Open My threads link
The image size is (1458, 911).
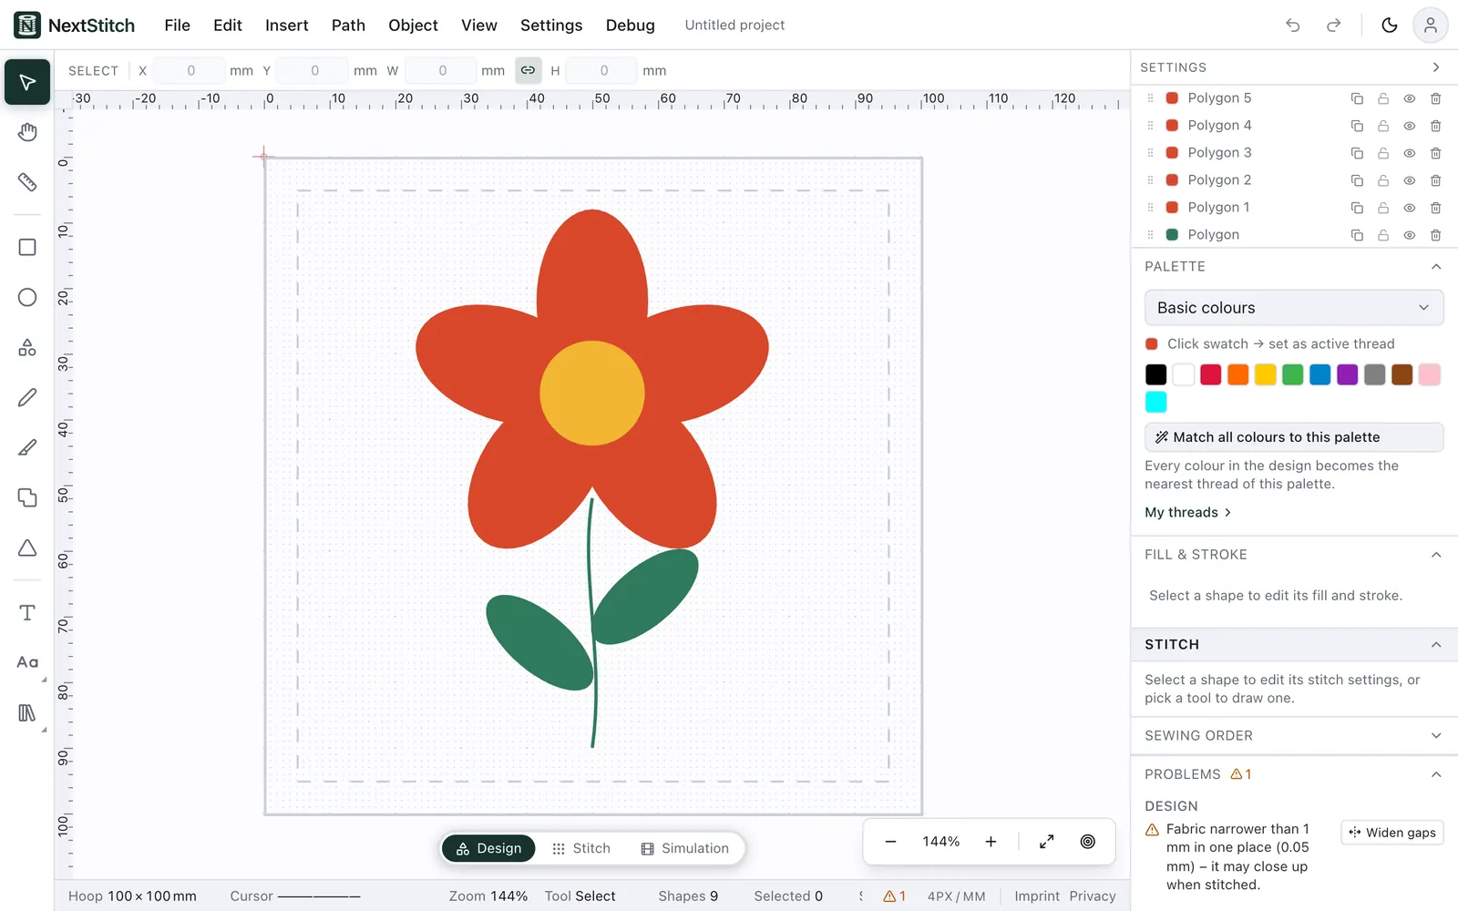point(1188,513)
